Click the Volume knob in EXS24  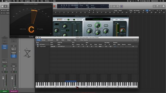(x=122, y=31)
